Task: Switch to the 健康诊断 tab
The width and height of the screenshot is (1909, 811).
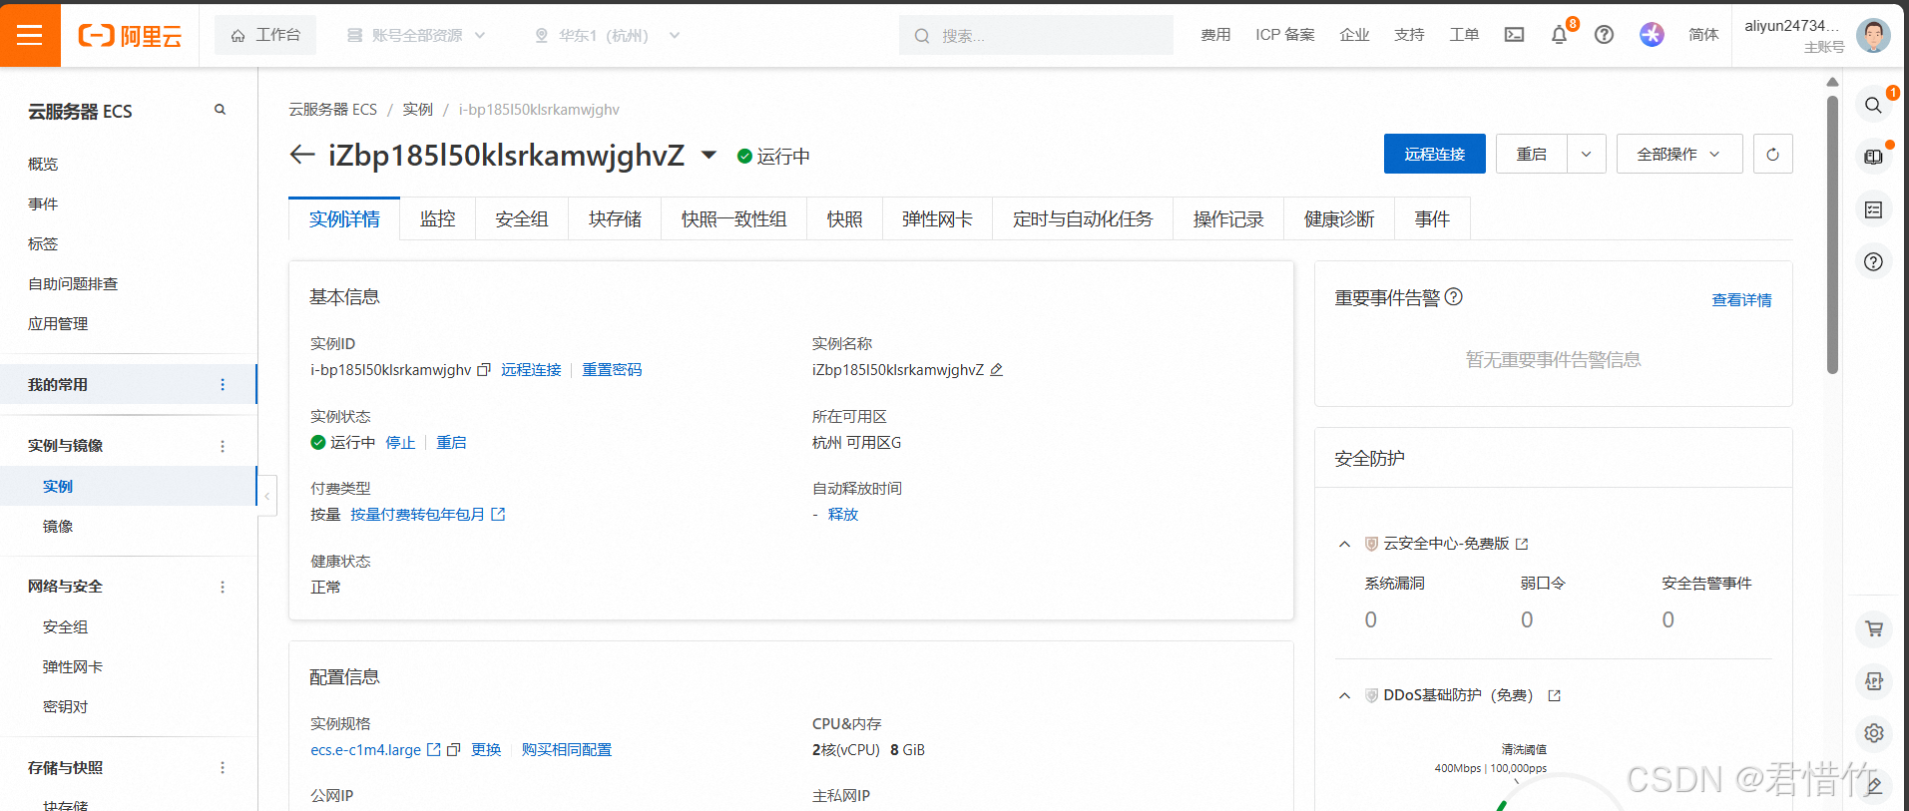Action: 1338,218
